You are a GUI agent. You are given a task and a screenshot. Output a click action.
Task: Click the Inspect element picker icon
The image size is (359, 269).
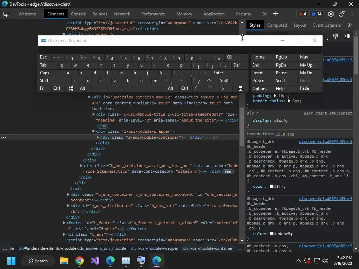tap(6, 14)
